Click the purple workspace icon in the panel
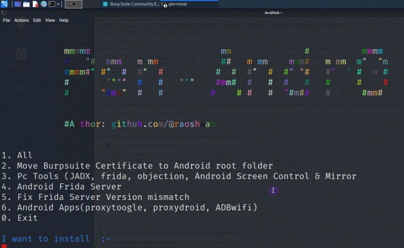 point(18,4)
